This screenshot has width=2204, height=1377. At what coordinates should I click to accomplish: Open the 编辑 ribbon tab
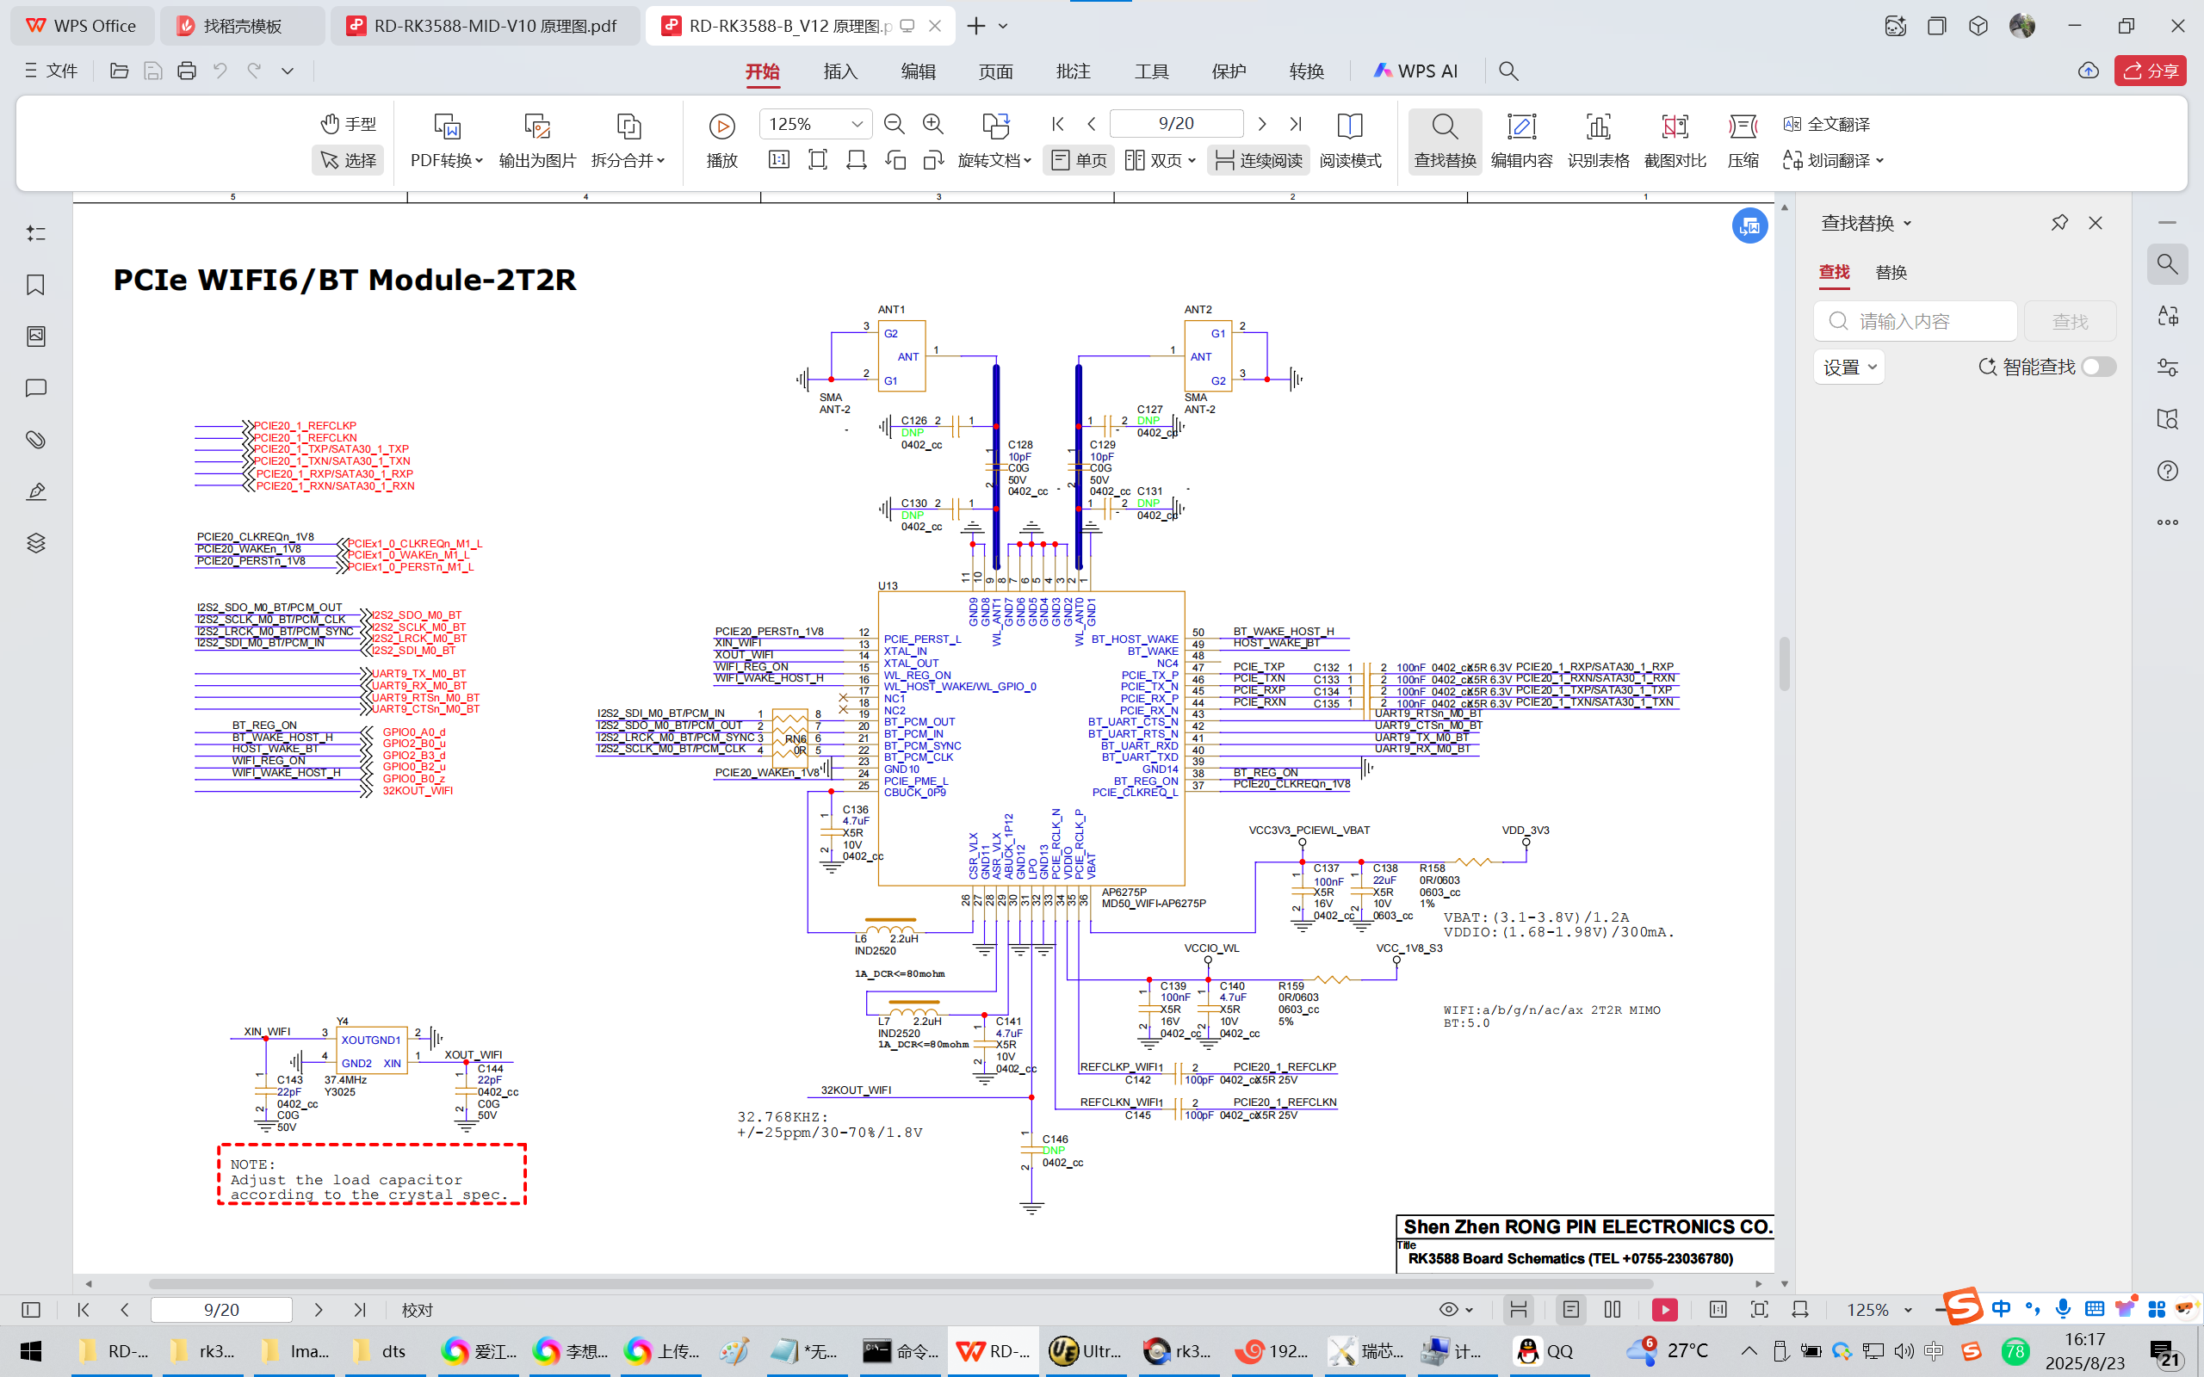click(x=918, y=71)
